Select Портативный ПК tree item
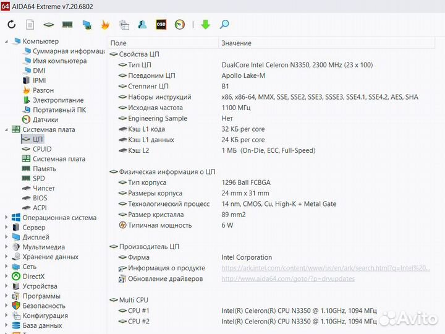 [x=54, y=110]
